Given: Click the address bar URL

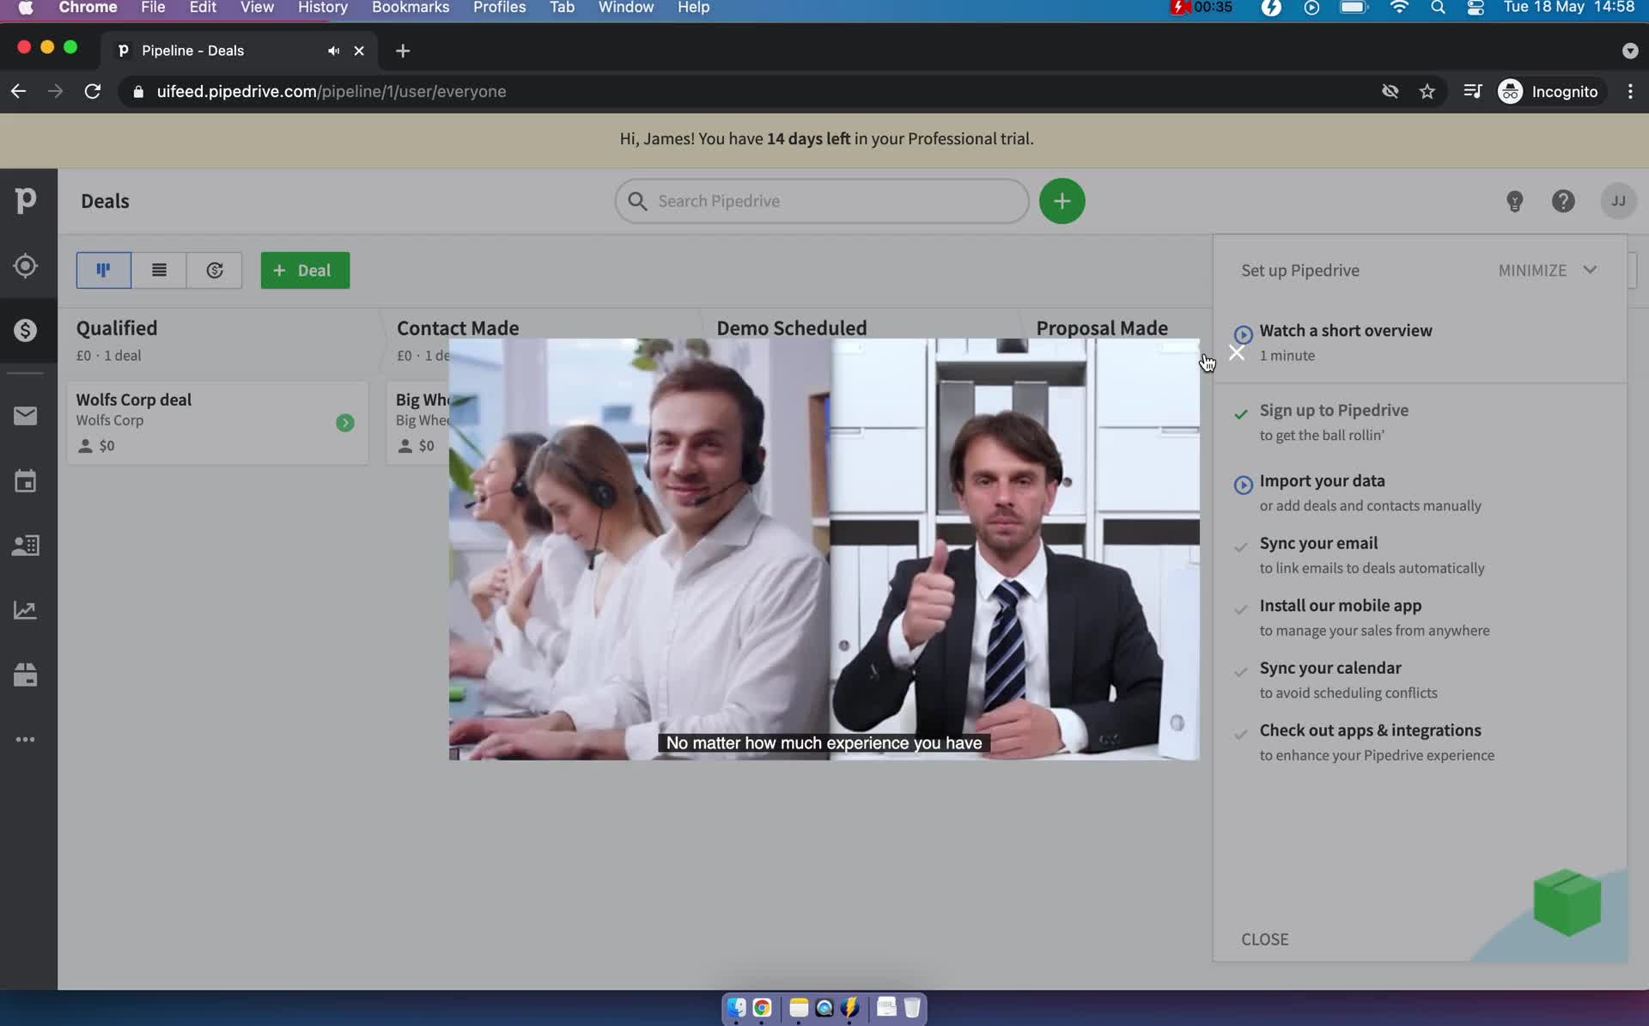Looking at the screenshot, I should tap(331, 91).
